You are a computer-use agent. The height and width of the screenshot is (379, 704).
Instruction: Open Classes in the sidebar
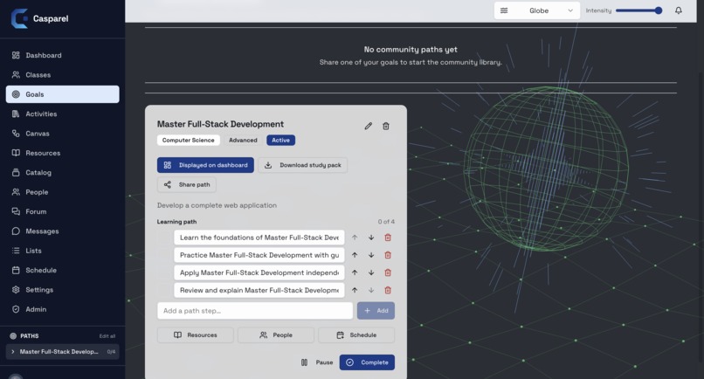62,75
